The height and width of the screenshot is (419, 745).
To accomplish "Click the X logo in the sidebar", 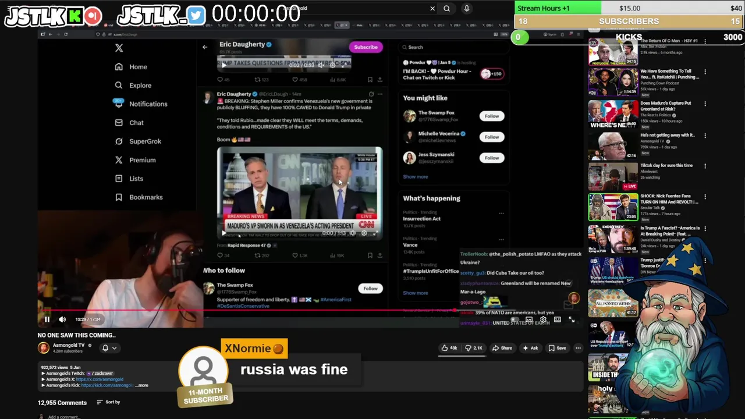I will (x=119, y=48).
